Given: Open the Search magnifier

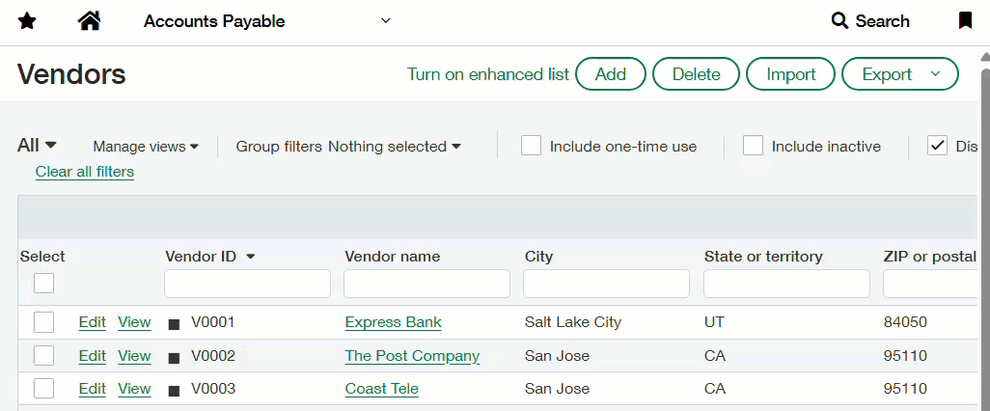Looking at the screenshot, I should click(839, 21).
